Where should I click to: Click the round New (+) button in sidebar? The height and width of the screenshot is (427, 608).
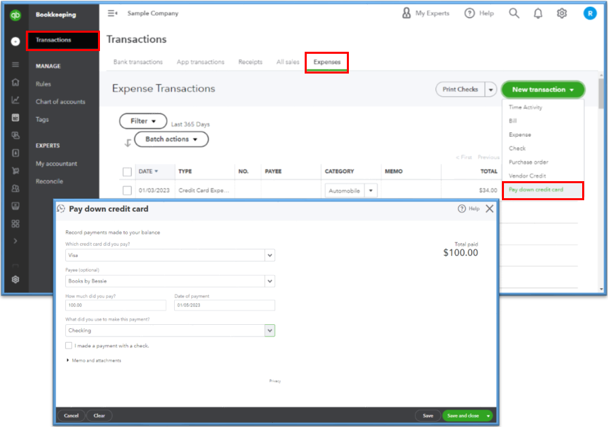coord(15,41)
